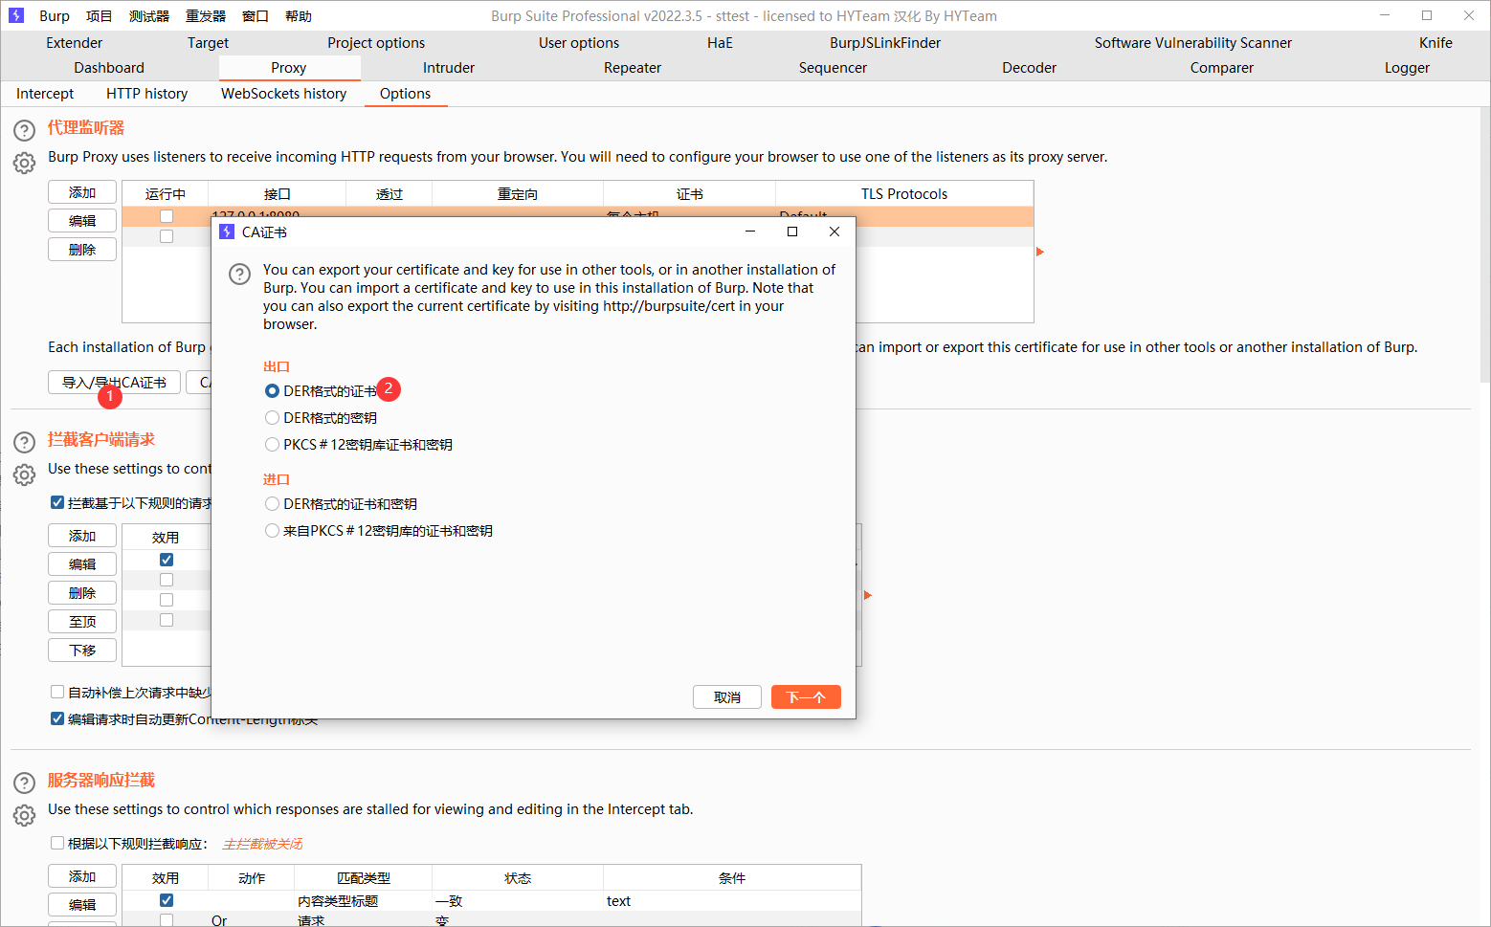Click the help icon in CA certificate dialog
The image size is (1491, 927).
(239, 275)
